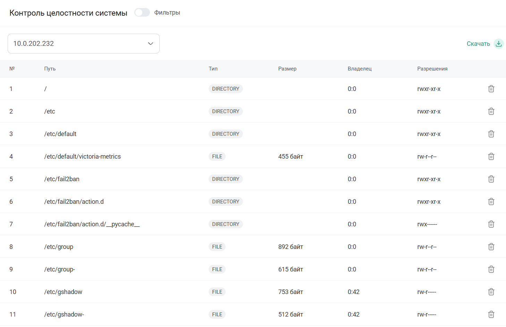The width and height of the screenshot is (506, 327).
Task: Expand host list using chevron arrow
Action: 151,44
